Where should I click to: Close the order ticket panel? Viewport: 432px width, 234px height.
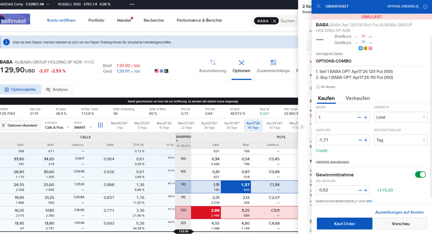point(319,6)
